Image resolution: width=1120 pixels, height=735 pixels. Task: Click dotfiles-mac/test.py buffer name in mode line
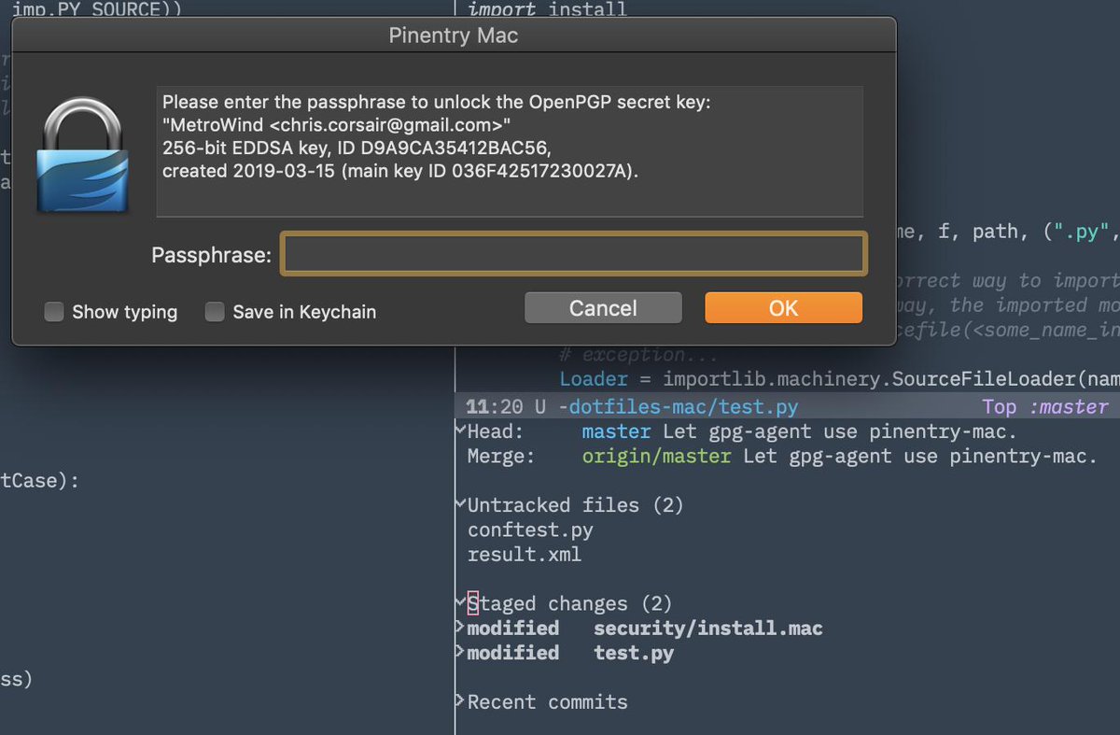(682, 407)
